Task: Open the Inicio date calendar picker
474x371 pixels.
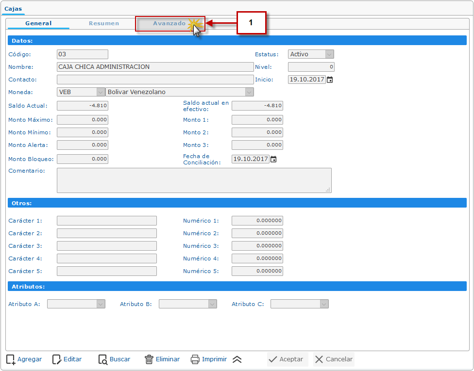Action: coord(330,80)
